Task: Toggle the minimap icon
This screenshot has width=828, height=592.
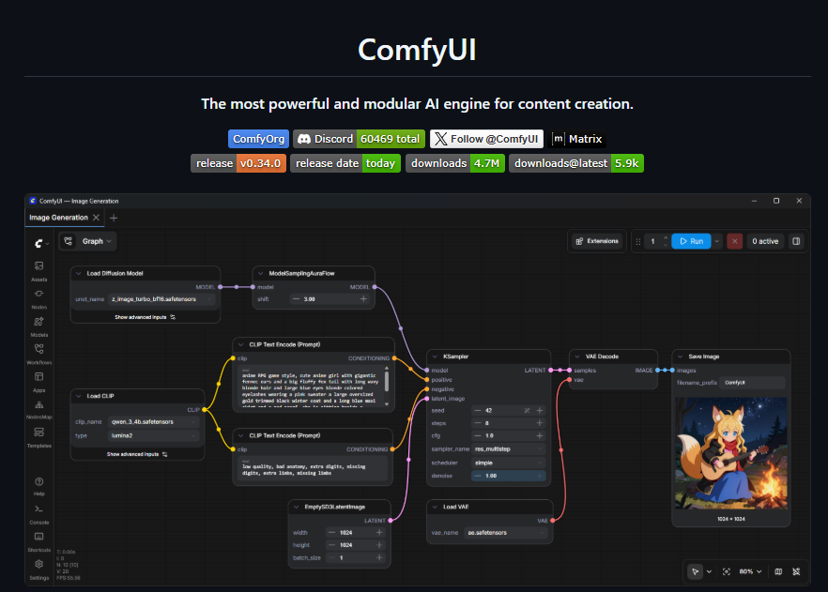Action: click(x=778, y=571)
